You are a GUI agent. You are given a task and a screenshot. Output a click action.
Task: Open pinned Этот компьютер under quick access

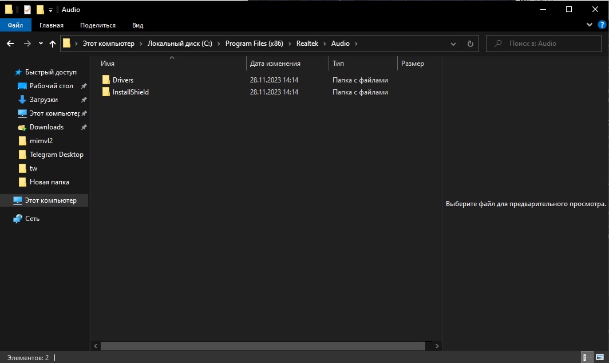pos(54,113)
